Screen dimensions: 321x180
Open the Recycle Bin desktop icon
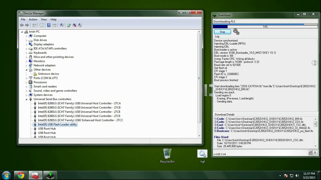tap(167, 156)
